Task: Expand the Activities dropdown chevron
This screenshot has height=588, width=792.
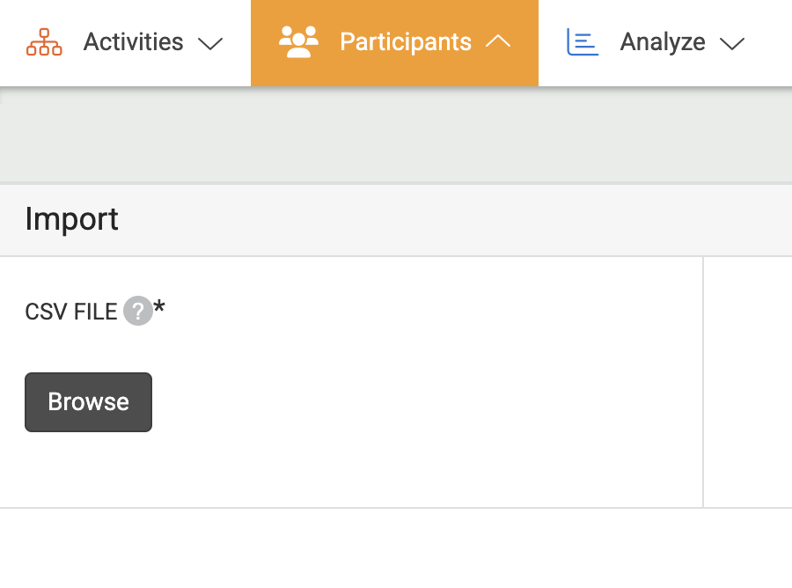Action: (209, 43)
